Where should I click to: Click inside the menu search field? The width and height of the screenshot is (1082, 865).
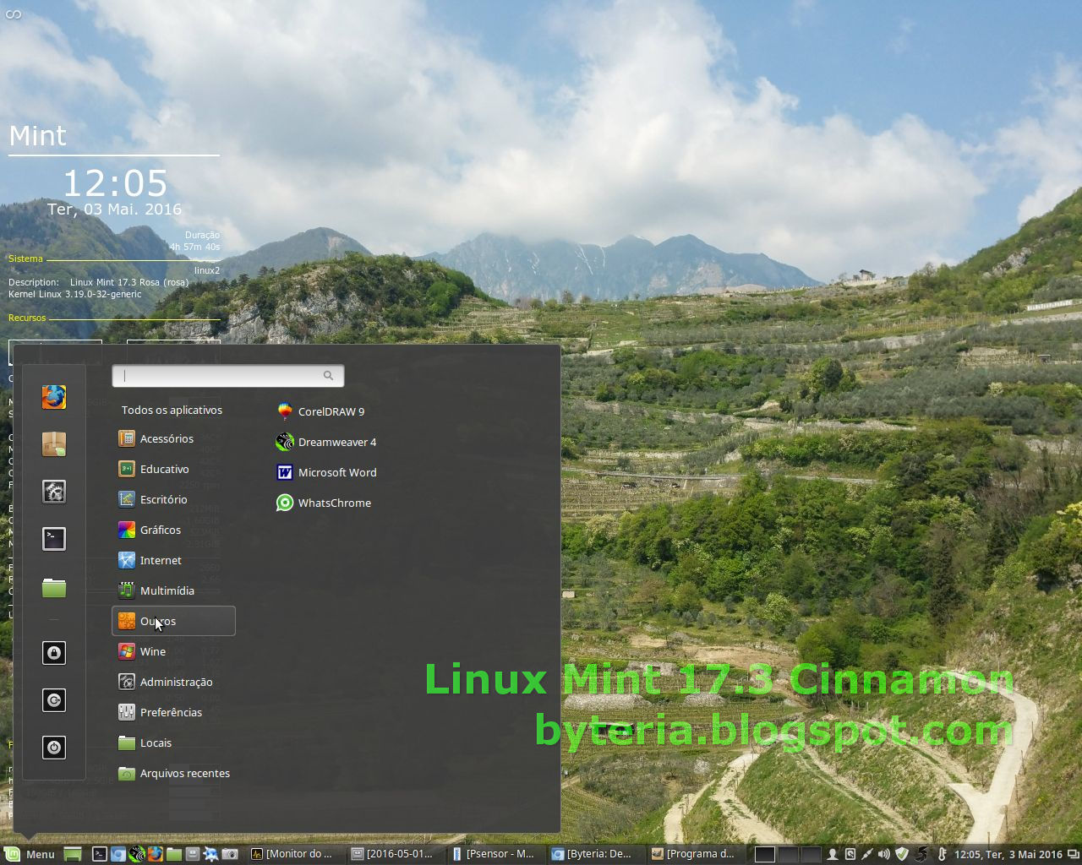coord(224,375)
